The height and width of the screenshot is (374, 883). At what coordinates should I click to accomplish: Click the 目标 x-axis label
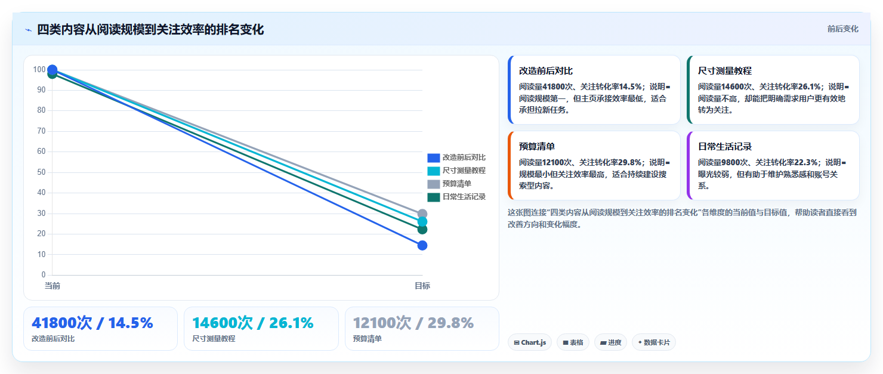pos(422,286)
